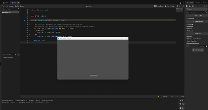This screenshot has height=110, width=208.
Task: Collapse the function fold arrow on line 6
Action: 30,20
